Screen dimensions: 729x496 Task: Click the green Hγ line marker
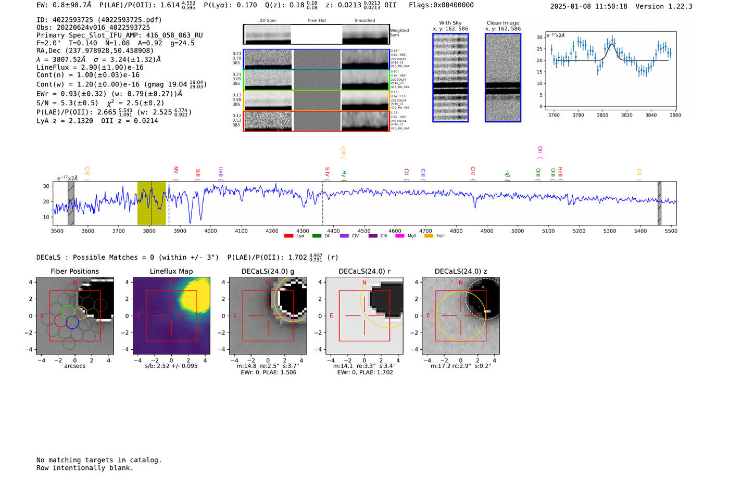(344, 175)
